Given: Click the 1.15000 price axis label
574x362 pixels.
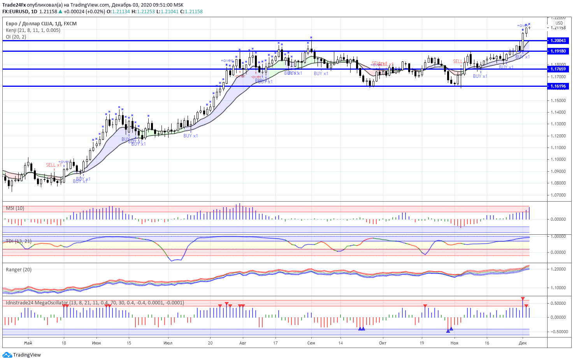Looking at the screenshot, I should 558,100.
